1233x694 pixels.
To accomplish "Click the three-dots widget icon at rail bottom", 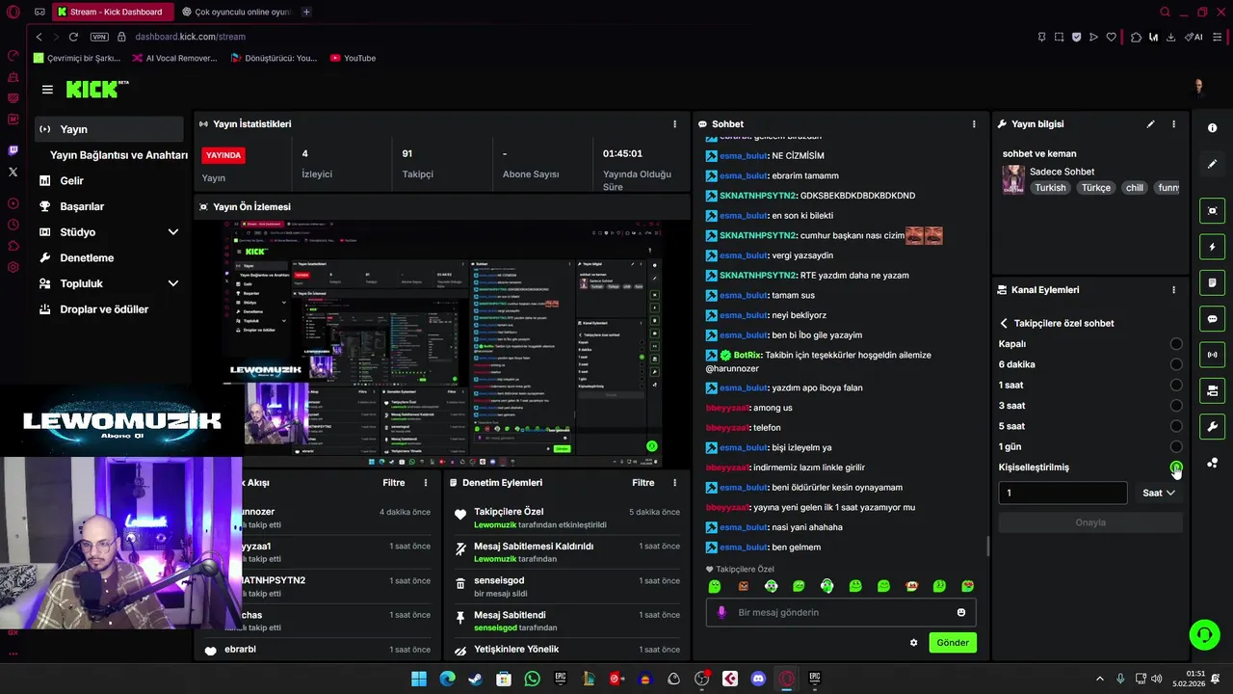I will 1212,464.
